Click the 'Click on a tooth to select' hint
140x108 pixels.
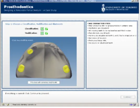pyautogui.click(x=23, y=40)
